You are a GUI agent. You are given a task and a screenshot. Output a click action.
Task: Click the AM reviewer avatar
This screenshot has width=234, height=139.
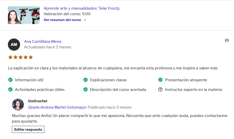14,45
